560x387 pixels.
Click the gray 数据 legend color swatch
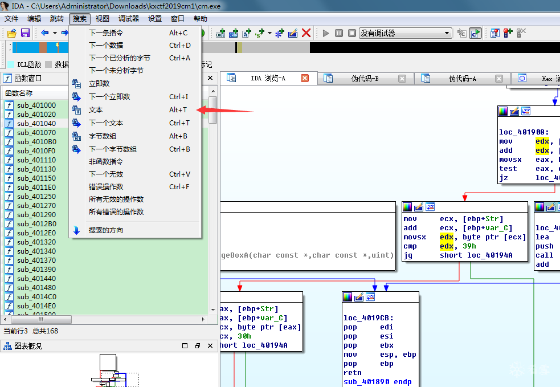pyautogui.click(x=48, y=64)
